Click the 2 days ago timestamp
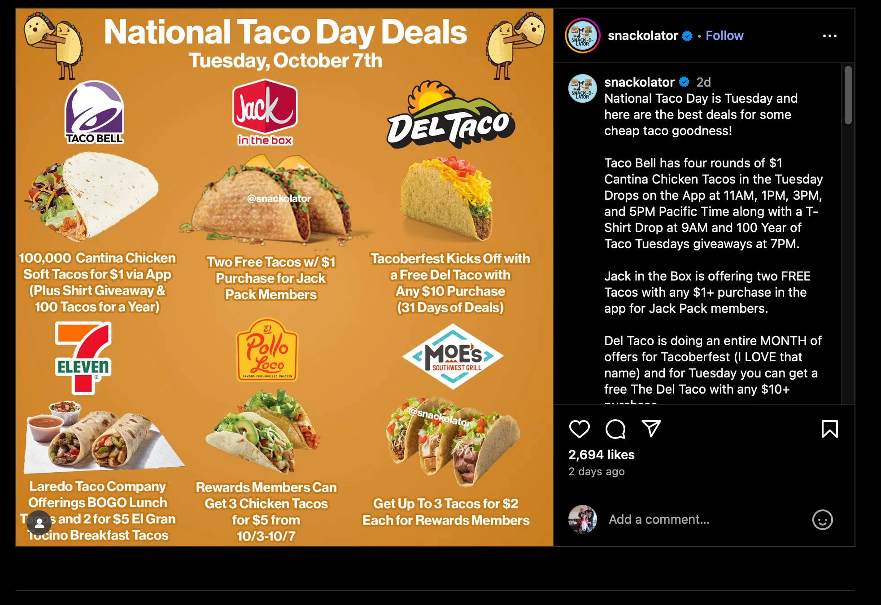Screen dimensions: 881x605 [596, 472]
